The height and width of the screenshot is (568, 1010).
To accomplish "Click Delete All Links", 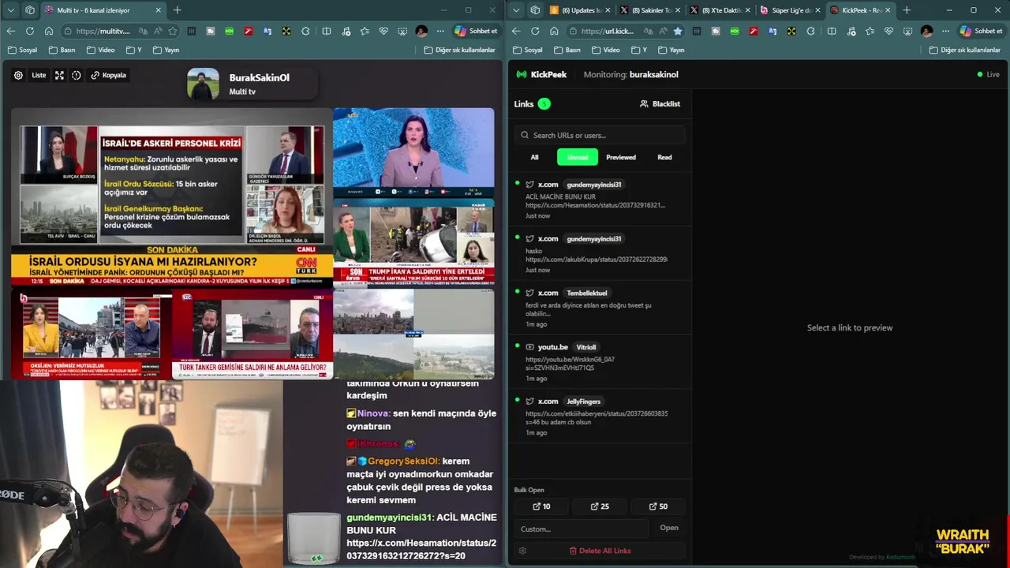I will pyautogui.click(x=600, y=551).
